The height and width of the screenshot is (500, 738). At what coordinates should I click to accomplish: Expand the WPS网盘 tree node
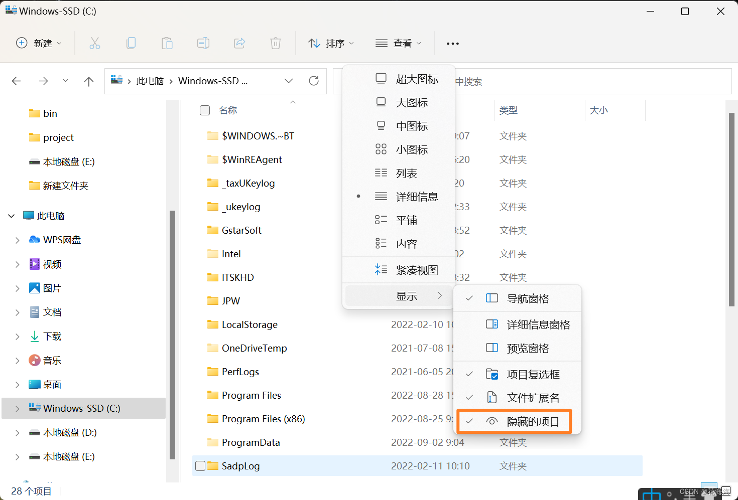(18, 240)
